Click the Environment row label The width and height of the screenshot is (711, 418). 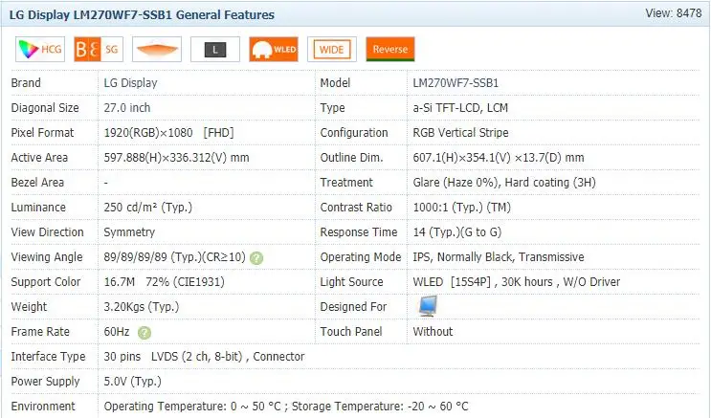point(43,407)
